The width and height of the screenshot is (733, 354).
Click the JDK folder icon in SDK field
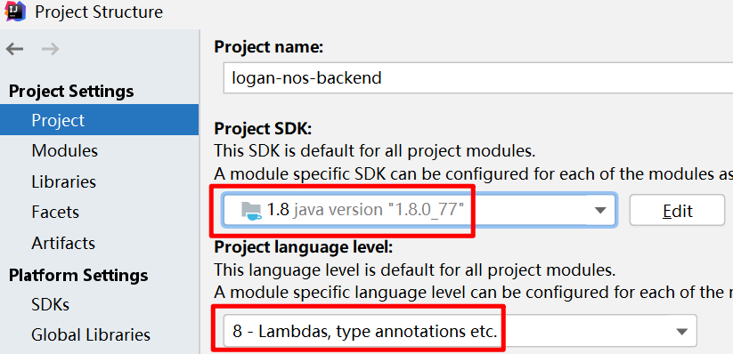pos(251,210)
